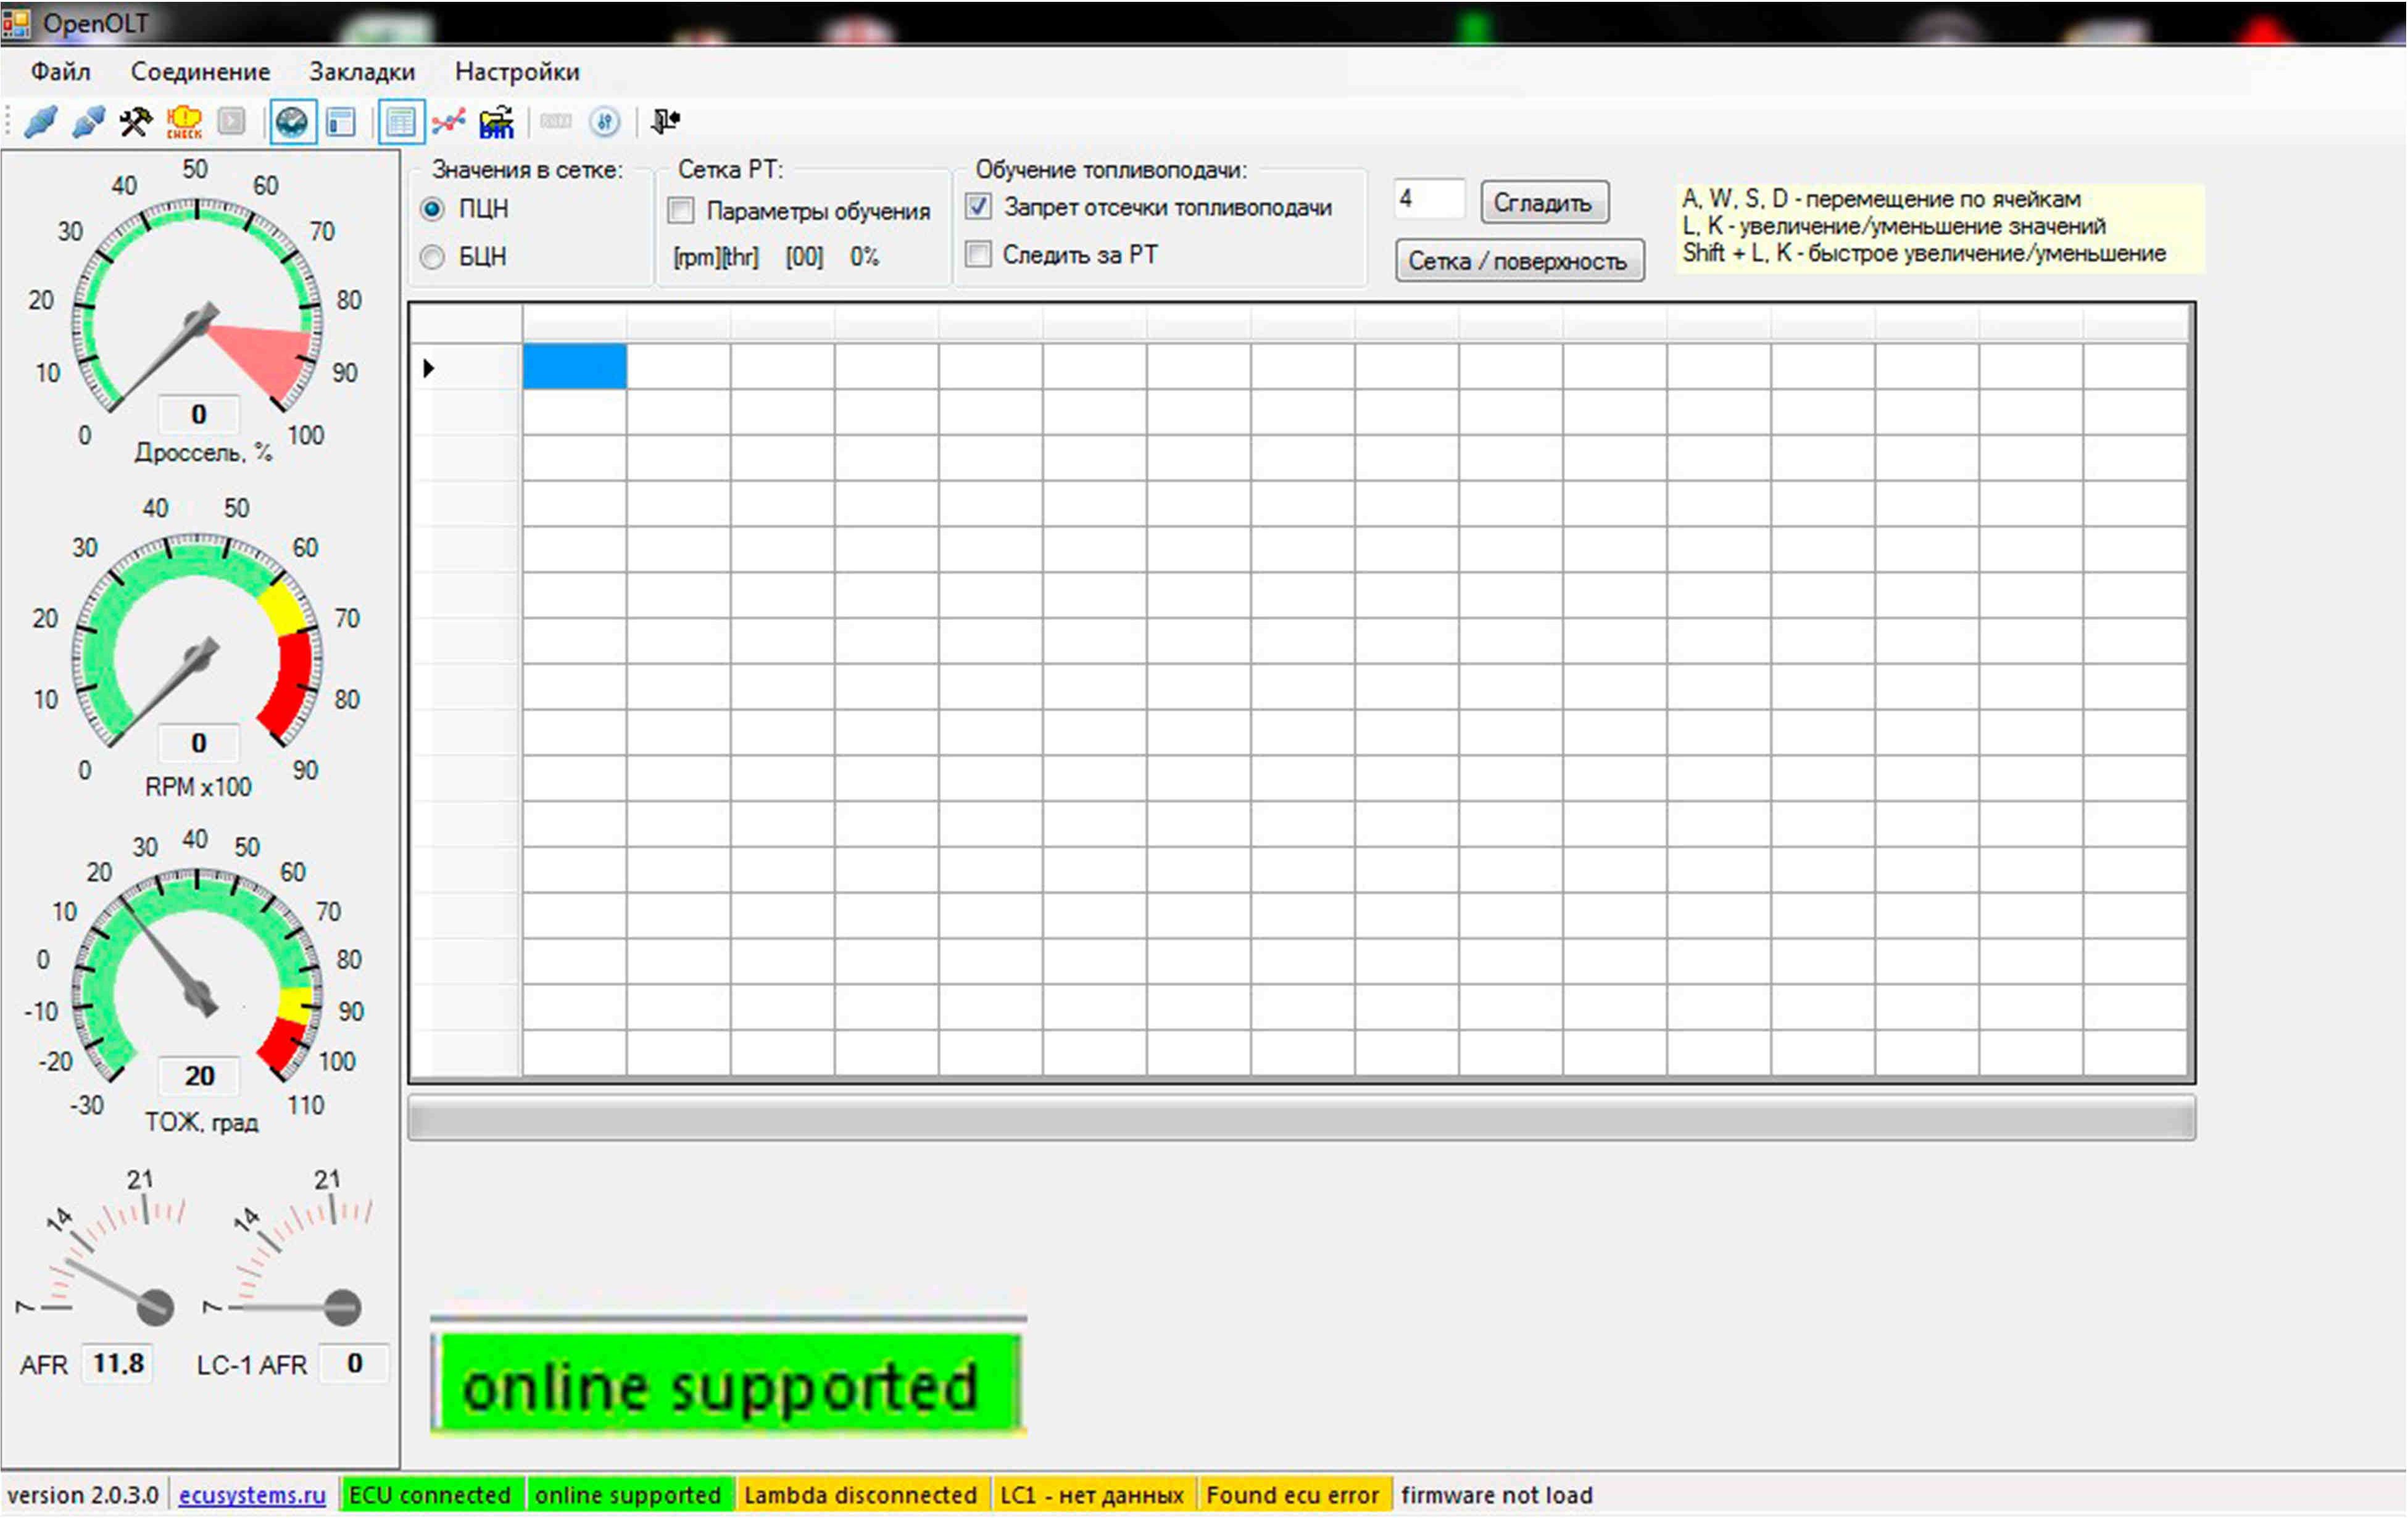Screen dimensions: 2408x1518
Task: Uncheck Запрет отсечки топливоподачи
Action: 978,206
